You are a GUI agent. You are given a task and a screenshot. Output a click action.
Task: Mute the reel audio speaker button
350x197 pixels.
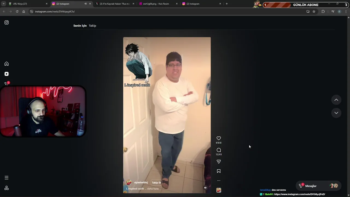(205, 188)
